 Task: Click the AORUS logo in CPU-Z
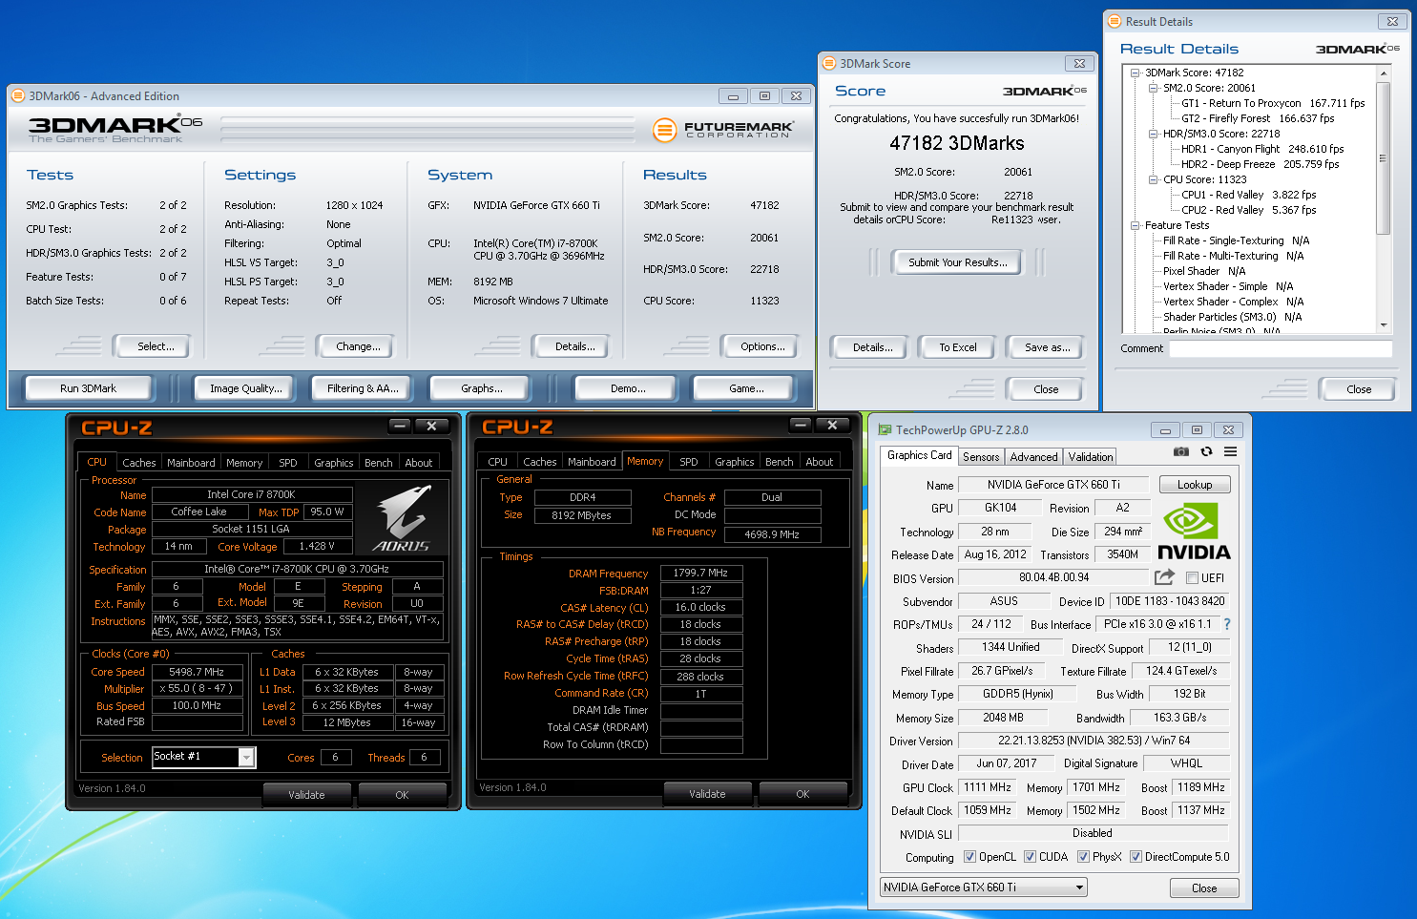point(403,520)
